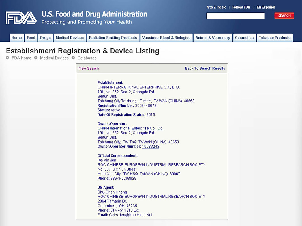Open the Food tab
Screen dimensions: 302x226
click(x=31, y=38)
